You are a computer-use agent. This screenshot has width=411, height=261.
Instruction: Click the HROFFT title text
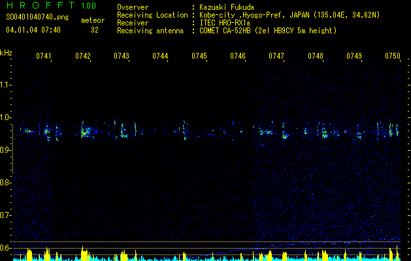click(x=35, y=5)
